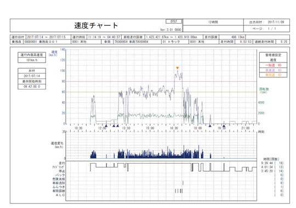Viewport: 296px width, 208px height.
Task: Click the 回転数 (rpm) axis label
Action: click(264, 91)
